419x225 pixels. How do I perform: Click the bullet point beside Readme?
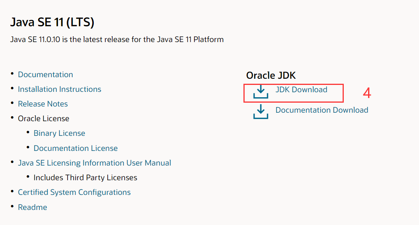12,206
